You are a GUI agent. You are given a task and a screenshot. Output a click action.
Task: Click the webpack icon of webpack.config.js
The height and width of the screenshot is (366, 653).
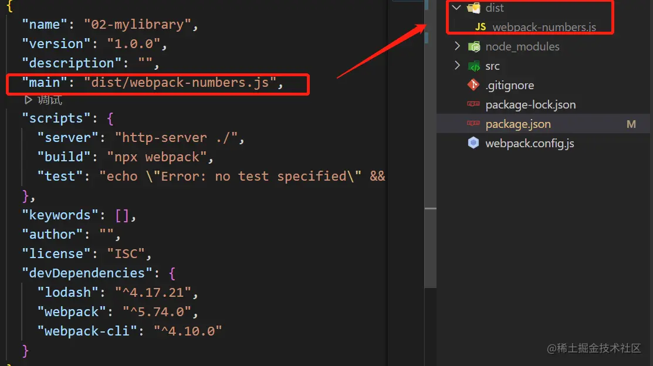tap(473, 143)
